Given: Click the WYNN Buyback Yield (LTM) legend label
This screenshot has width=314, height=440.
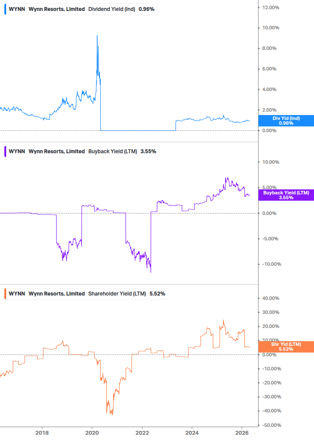Looking at the screenshot, I should click(82, 151).
